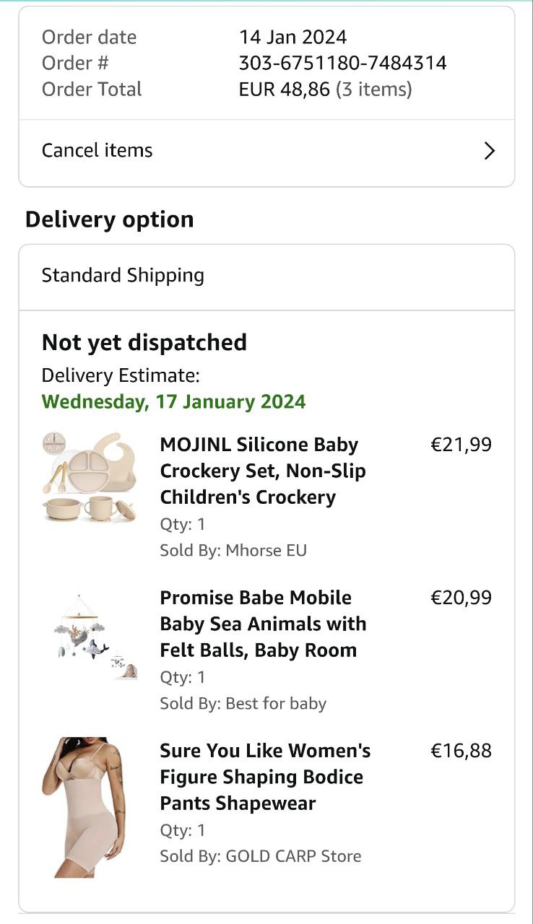Click the Best for baby seller name

tap(276, 704)
